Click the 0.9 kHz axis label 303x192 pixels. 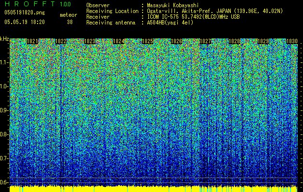pos(4,110)
